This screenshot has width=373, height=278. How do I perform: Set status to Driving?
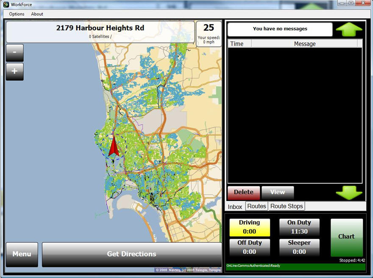click(250, 227)
